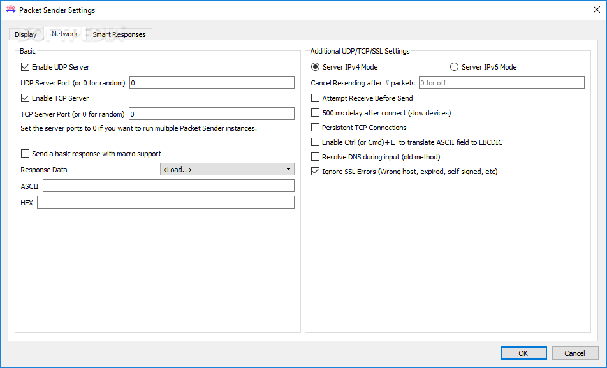
Task: Select the Network tab
Action: pos(64,34)
